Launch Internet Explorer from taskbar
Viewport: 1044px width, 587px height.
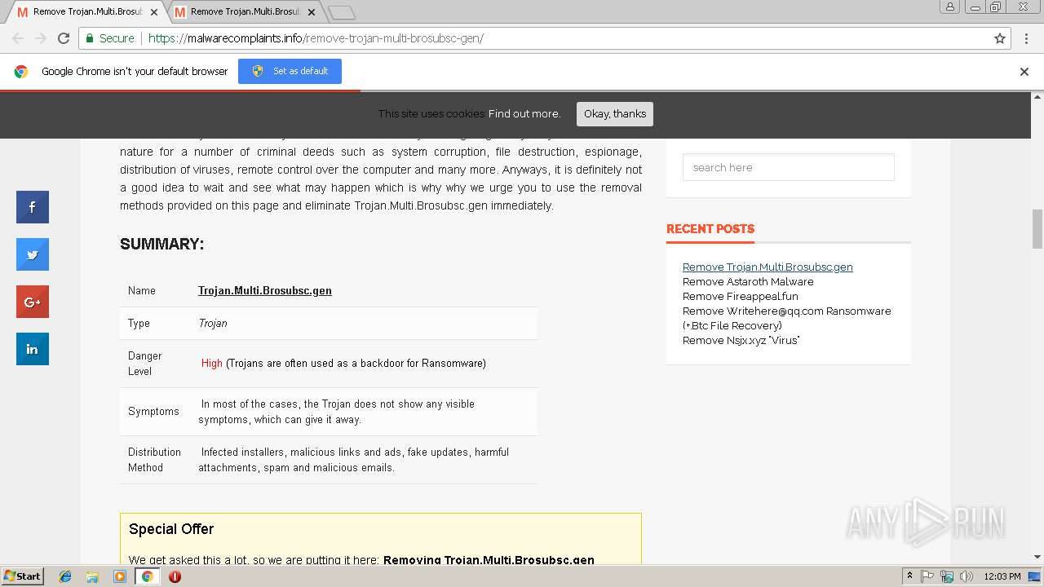65,576
